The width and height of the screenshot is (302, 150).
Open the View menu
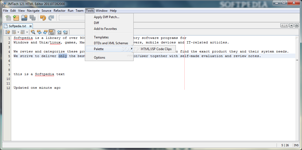(x=21, y=11)
